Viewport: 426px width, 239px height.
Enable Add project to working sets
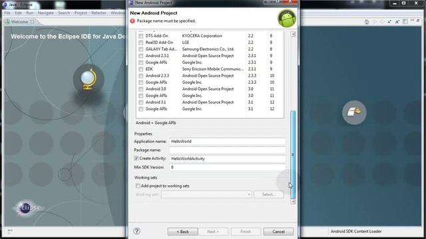tap(138, 186)
